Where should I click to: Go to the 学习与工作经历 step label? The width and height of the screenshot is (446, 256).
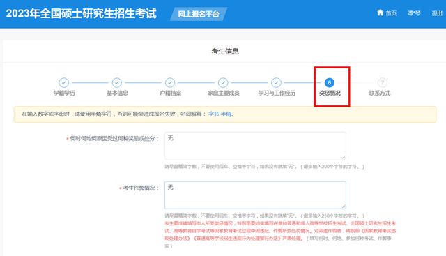(x=277, y=93)
